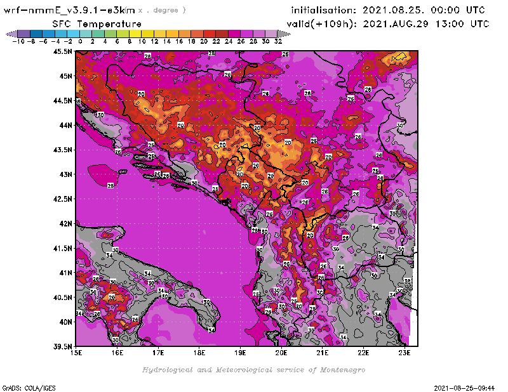Click the '41N' latitude label
508x392 pixels.
[x=65, y=273]
